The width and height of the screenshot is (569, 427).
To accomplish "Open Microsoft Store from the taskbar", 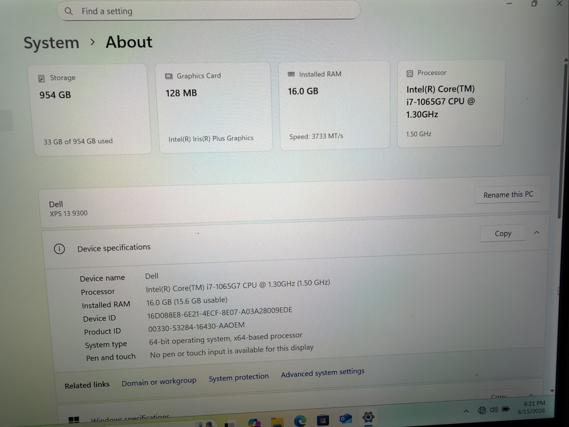I will click(323, 420).
